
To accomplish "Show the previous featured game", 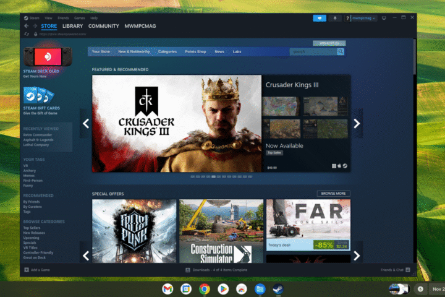I will [86, 123].
